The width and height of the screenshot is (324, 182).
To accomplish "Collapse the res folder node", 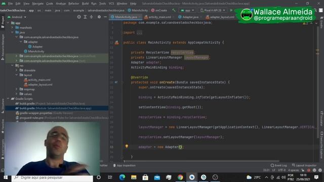I will (12, 65).
